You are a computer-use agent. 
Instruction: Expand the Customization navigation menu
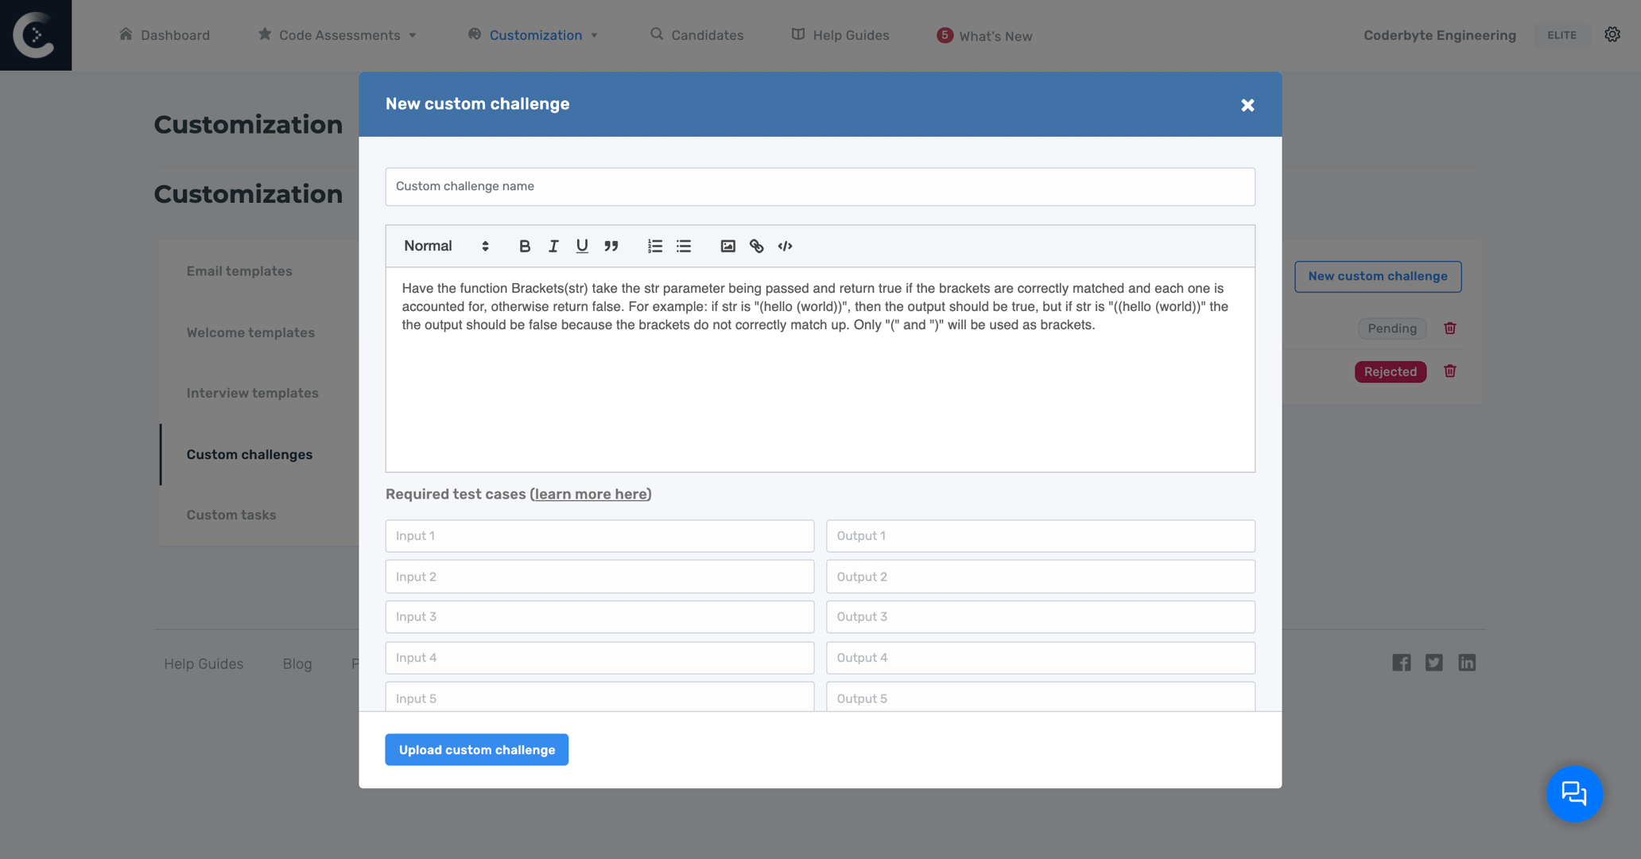coord(533,34)
